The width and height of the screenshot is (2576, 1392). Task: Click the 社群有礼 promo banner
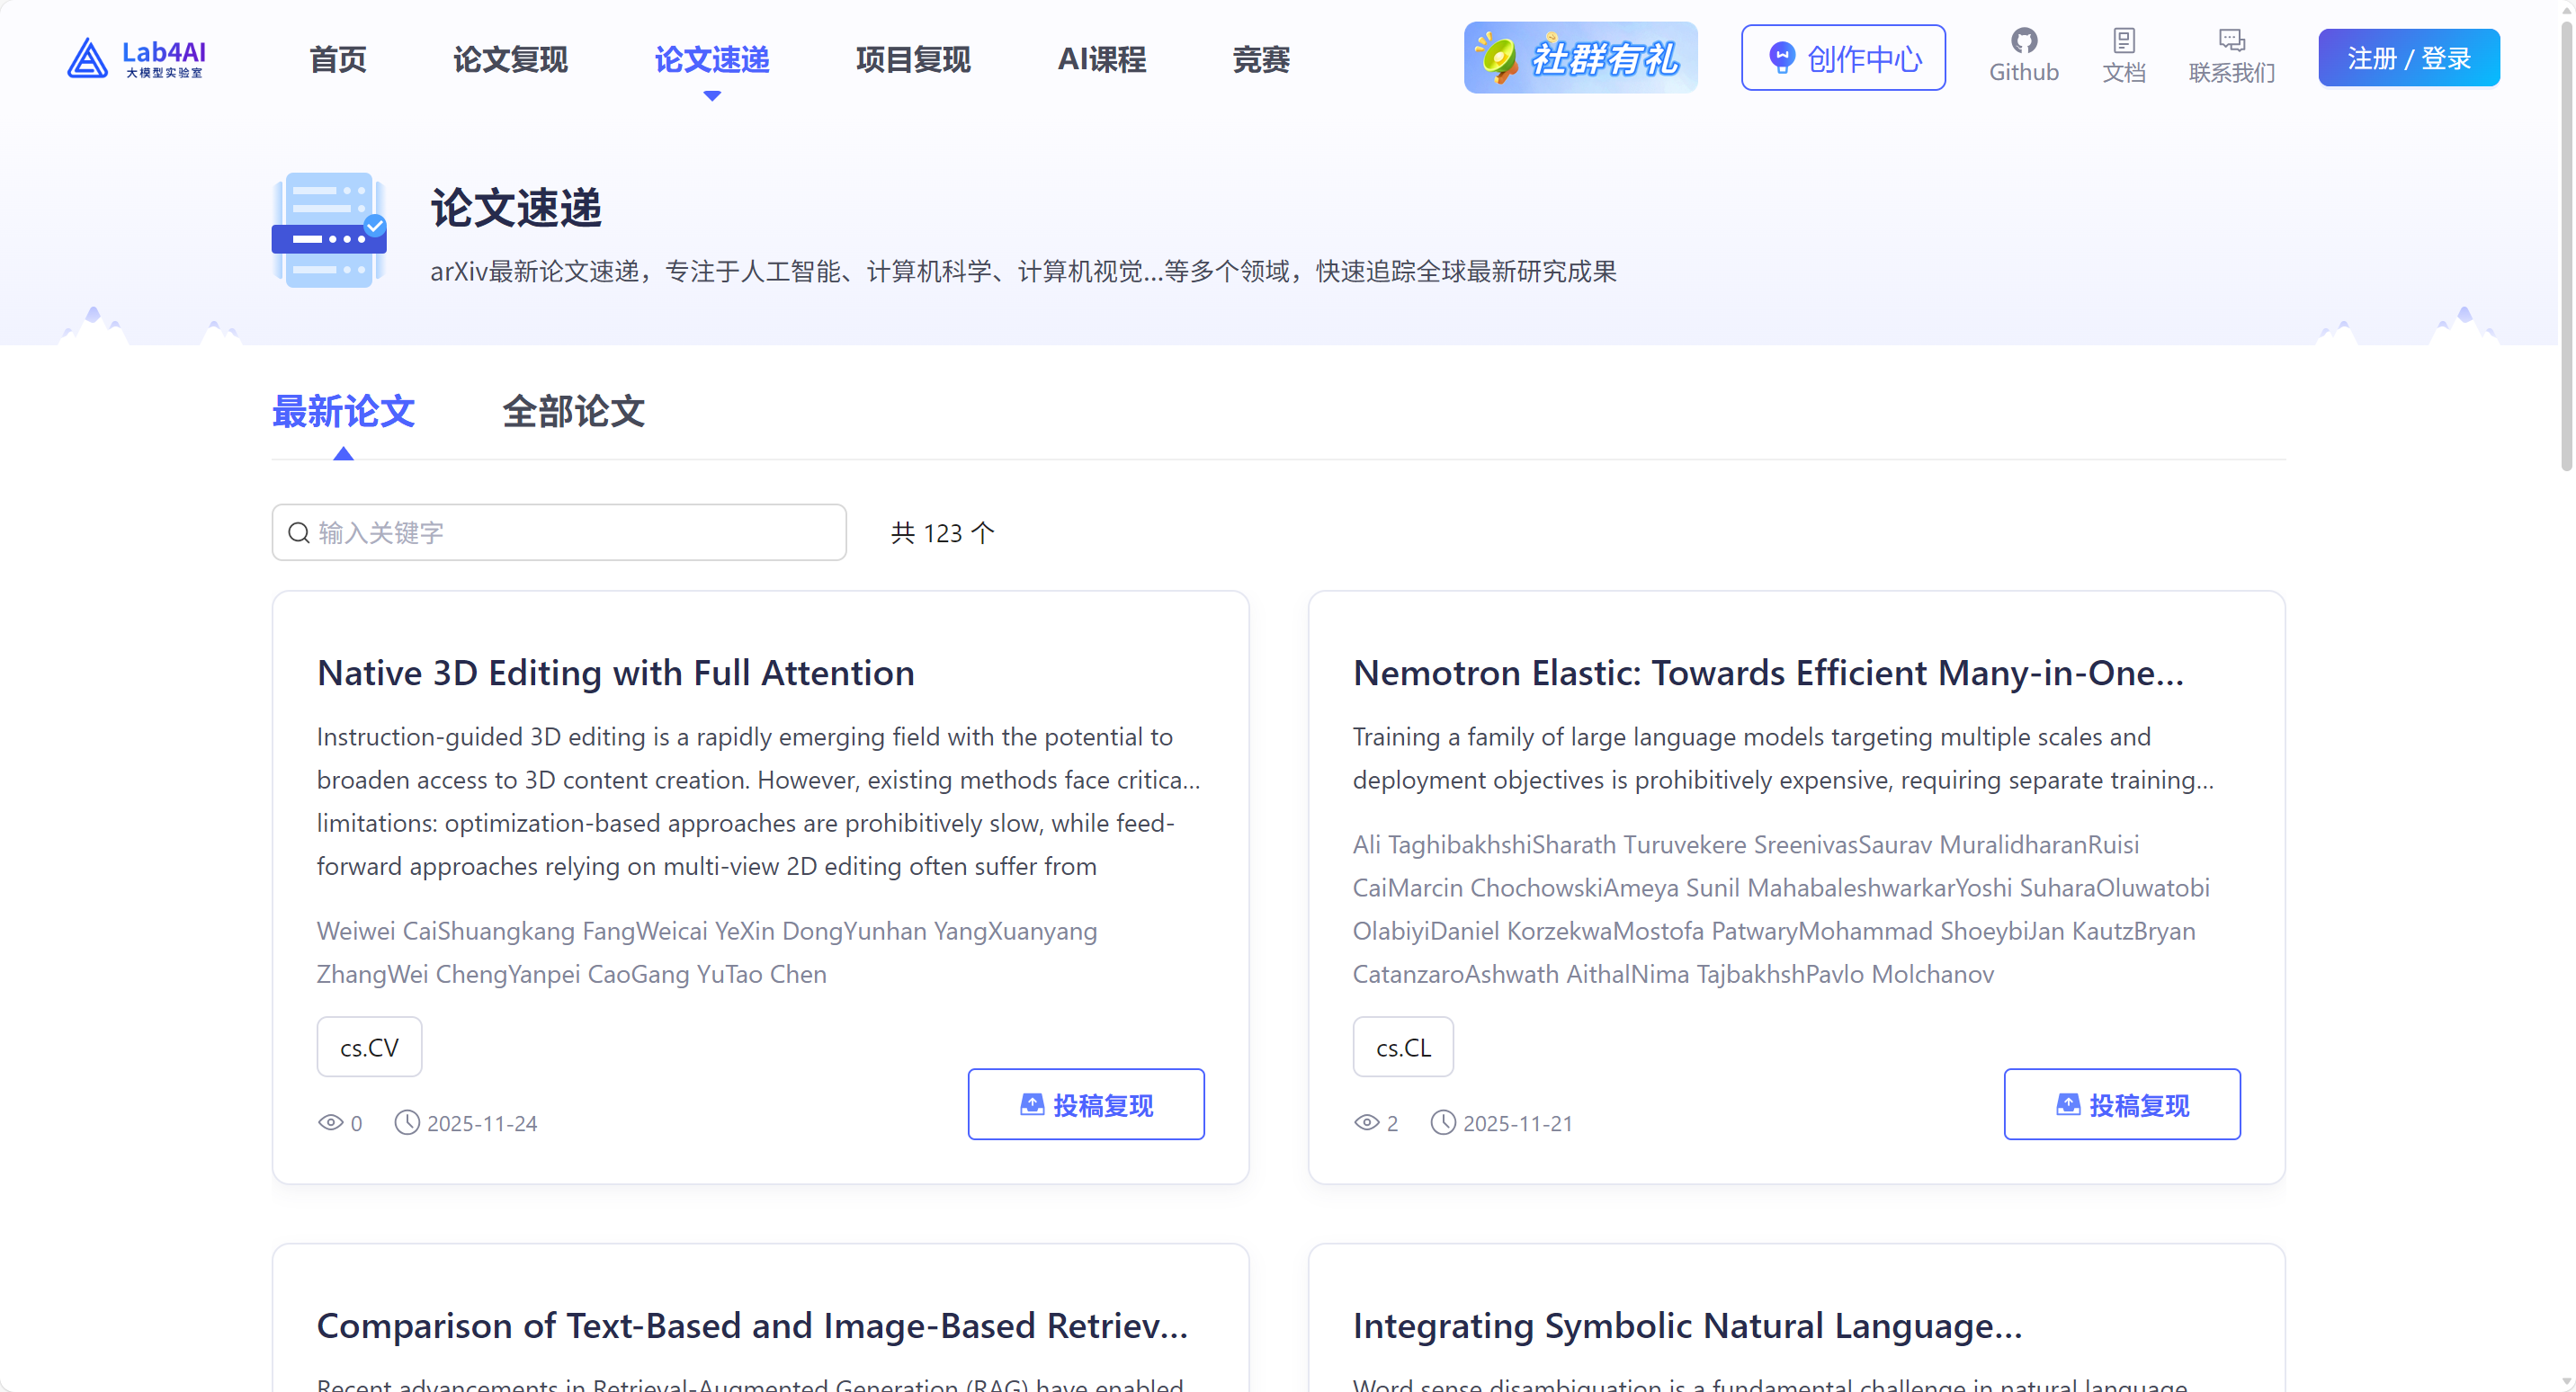[1580, 58]
